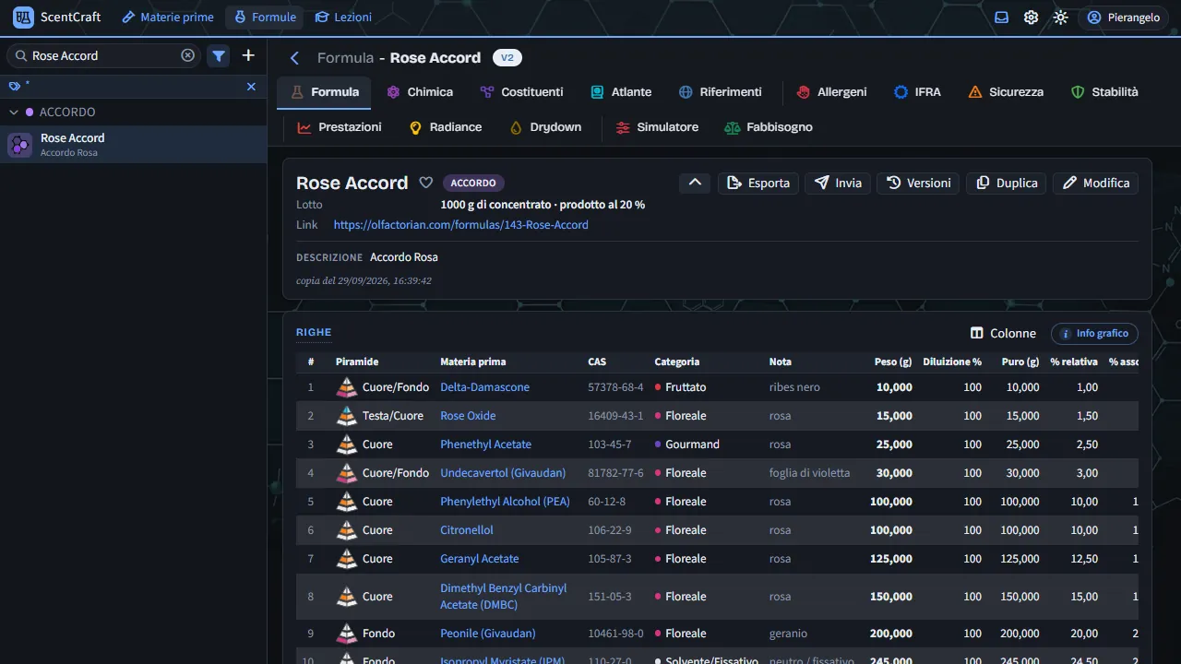Switch to the Radiance tab
Screen dimensions: 1181x664
pyautogui.click(x=446, y=127)
